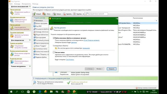The width and height of the screenshot is (167, 94).
Task: Click the ENG language indicator
Action: click(147, 92)
